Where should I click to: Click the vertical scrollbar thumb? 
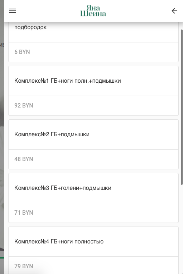(182, 107)
